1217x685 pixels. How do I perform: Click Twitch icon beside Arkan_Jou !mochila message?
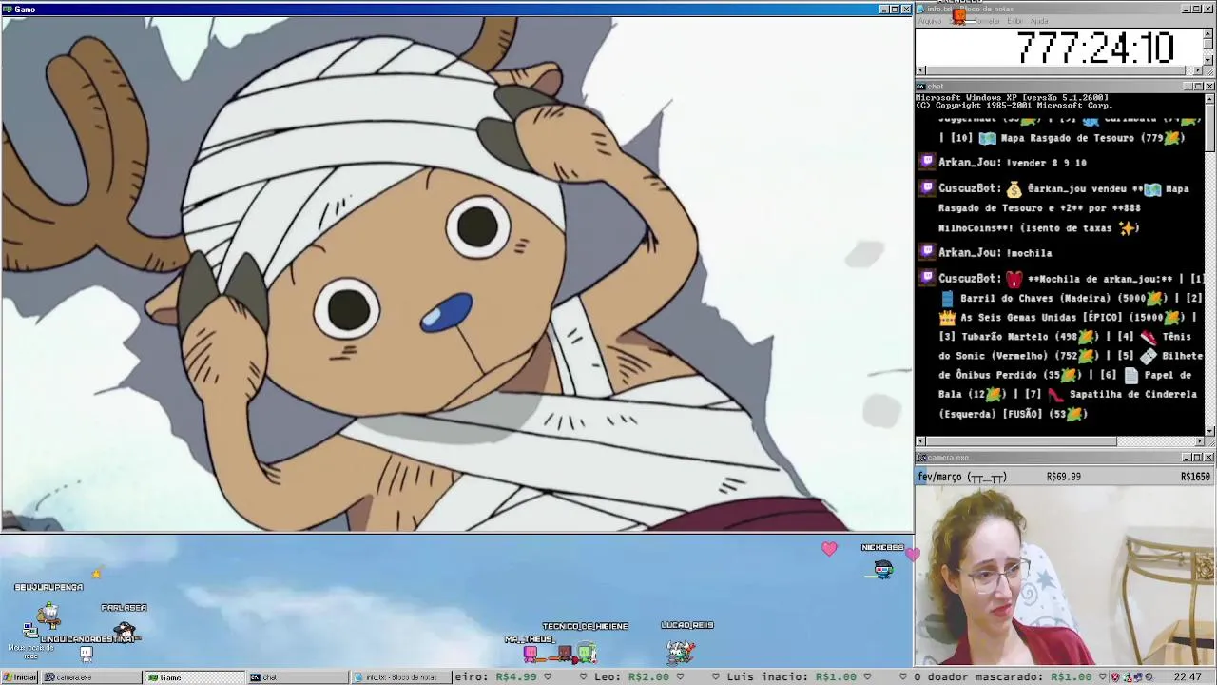[928, 252]
